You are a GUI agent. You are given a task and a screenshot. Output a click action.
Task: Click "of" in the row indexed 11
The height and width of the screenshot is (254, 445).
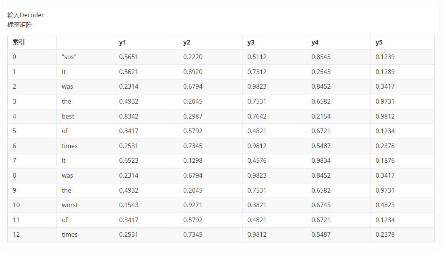coord(65,220)
